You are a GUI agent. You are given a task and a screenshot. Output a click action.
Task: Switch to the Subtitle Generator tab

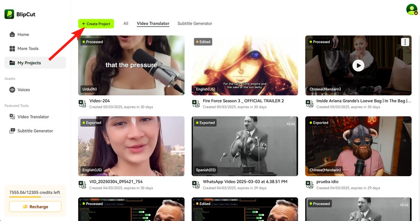195,23
